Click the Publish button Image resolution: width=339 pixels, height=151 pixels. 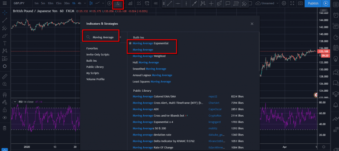click(313, 3)
